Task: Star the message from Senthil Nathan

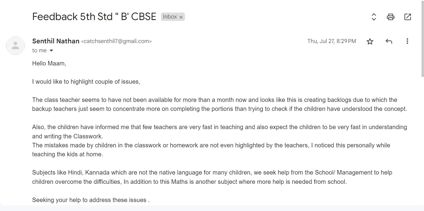Action: (x=370, y=41)
